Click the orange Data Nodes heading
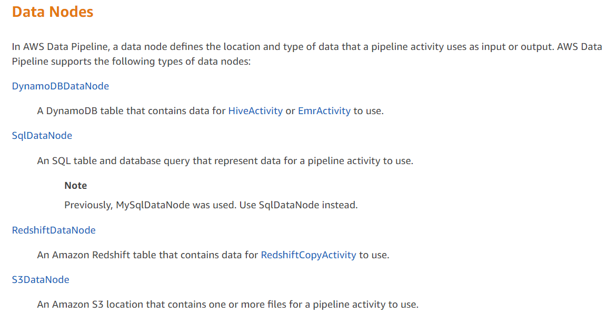 (x=53, y=12)
